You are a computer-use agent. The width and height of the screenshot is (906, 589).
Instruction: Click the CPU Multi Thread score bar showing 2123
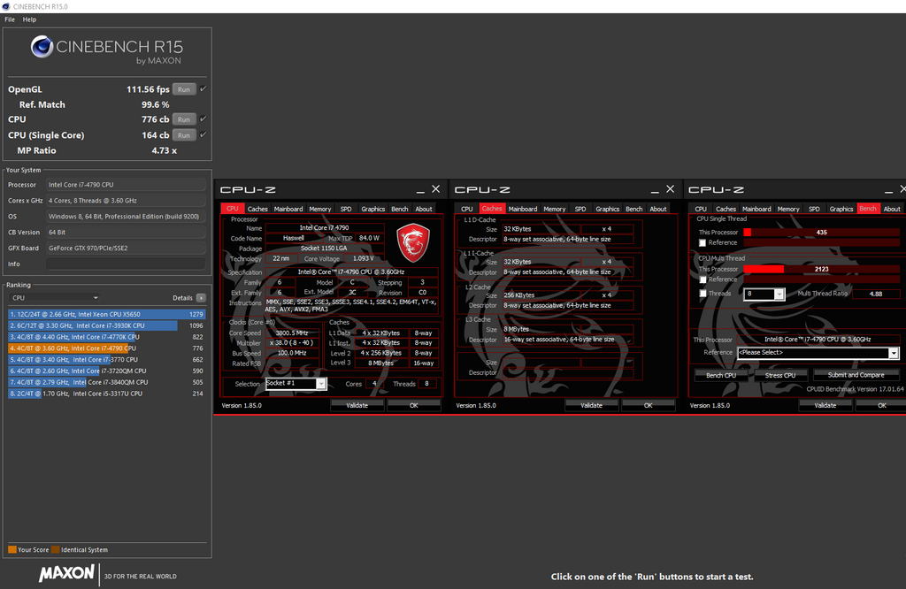[823, 268]
